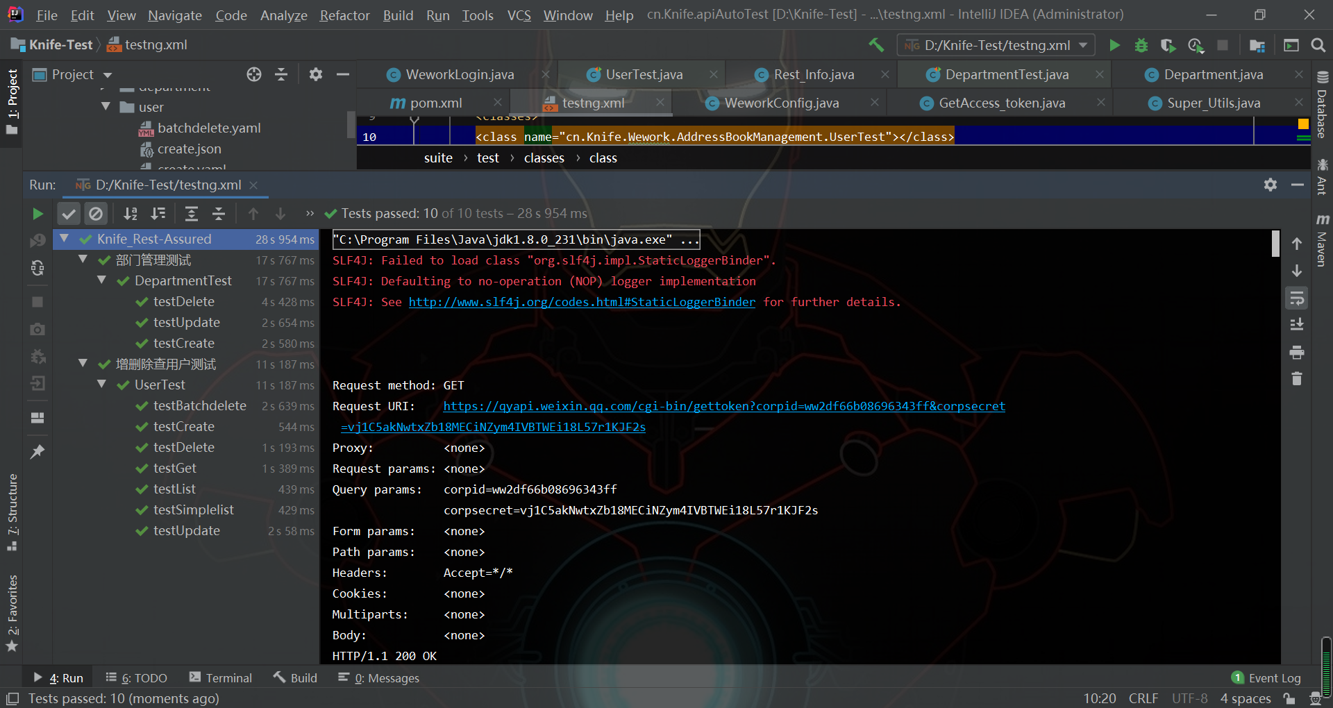
Task: Click the print icon beside console
Action: [1296, 353]
